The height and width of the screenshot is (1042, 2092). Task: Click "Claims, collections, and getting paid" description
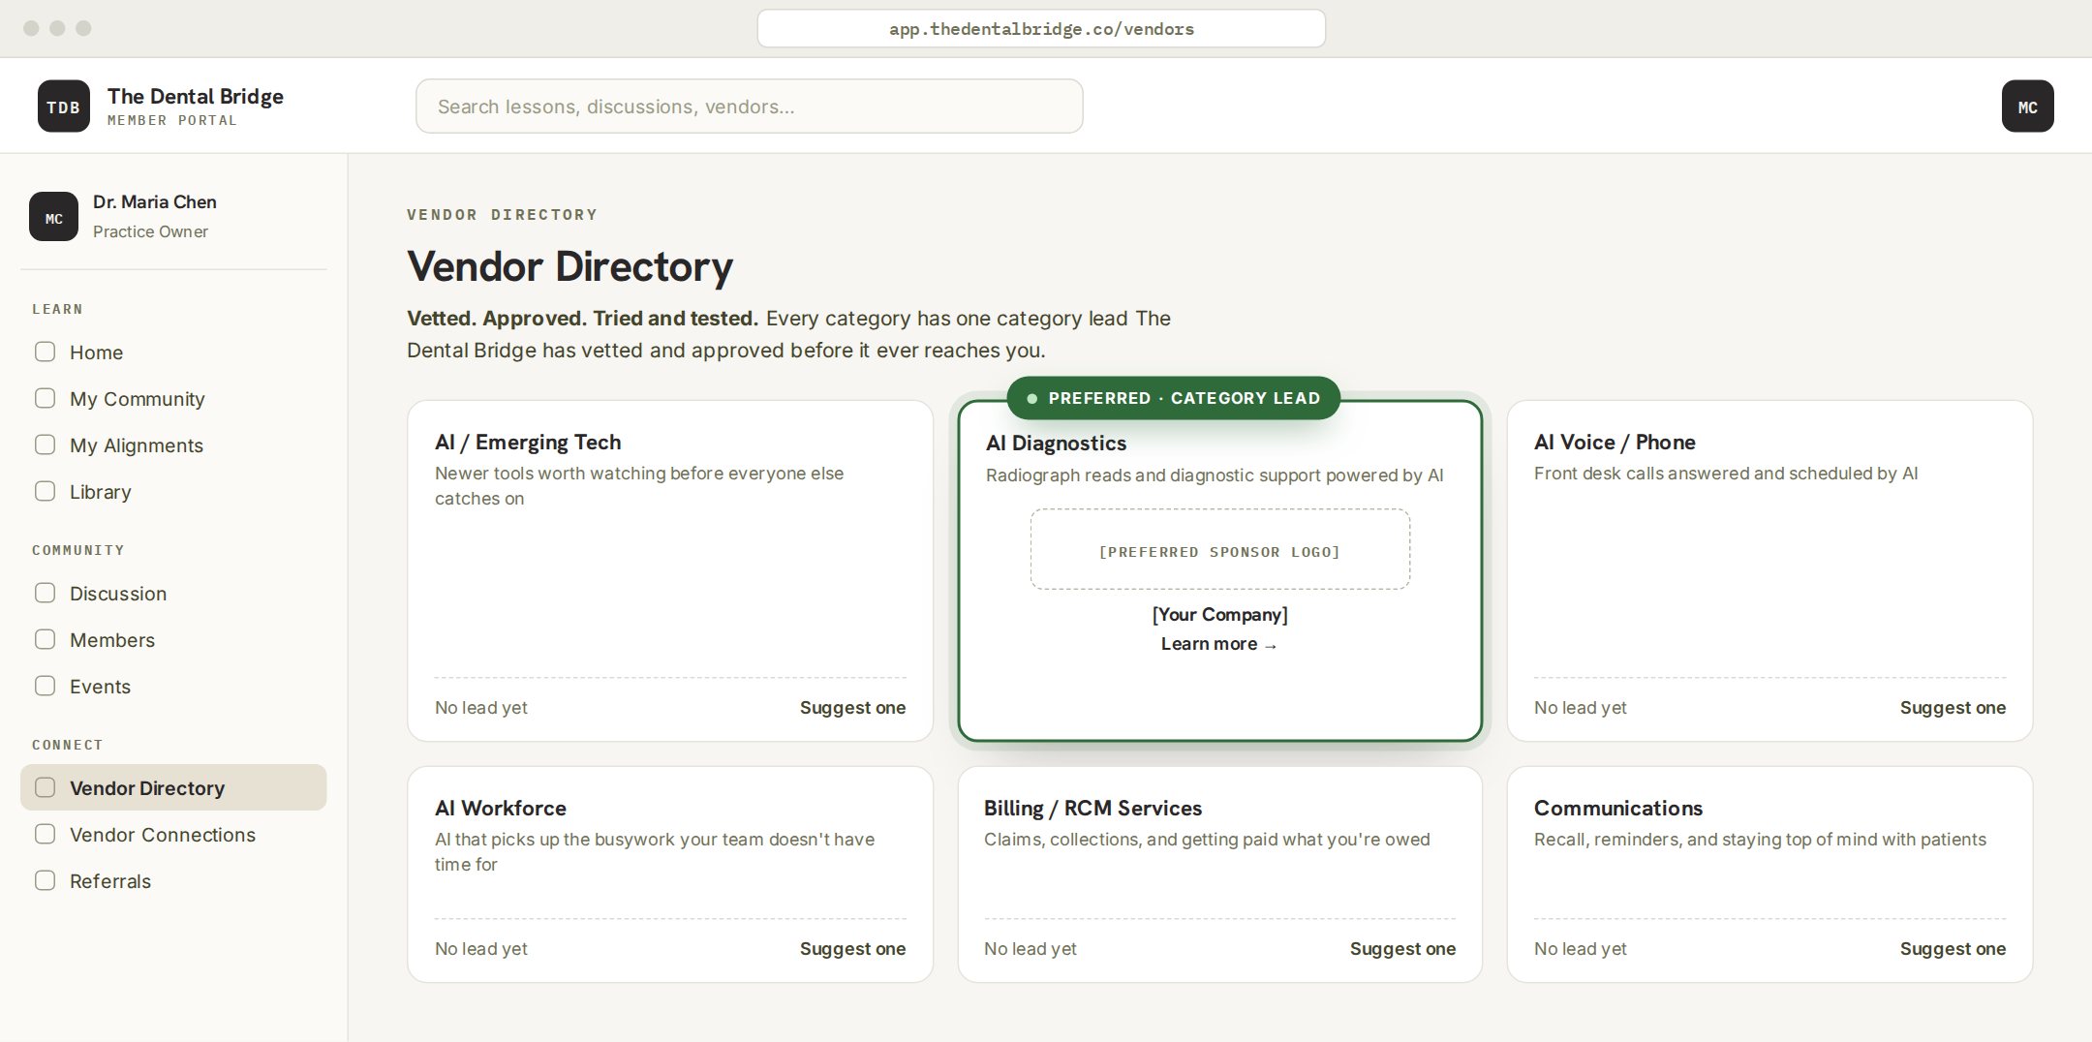[x=1207, y=840]
